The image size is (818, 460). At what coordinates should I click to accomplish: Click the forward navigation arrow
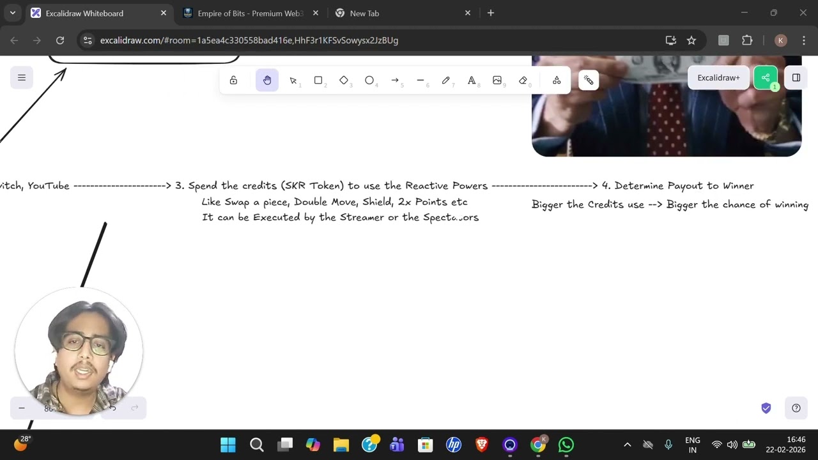tap(37, 40)
